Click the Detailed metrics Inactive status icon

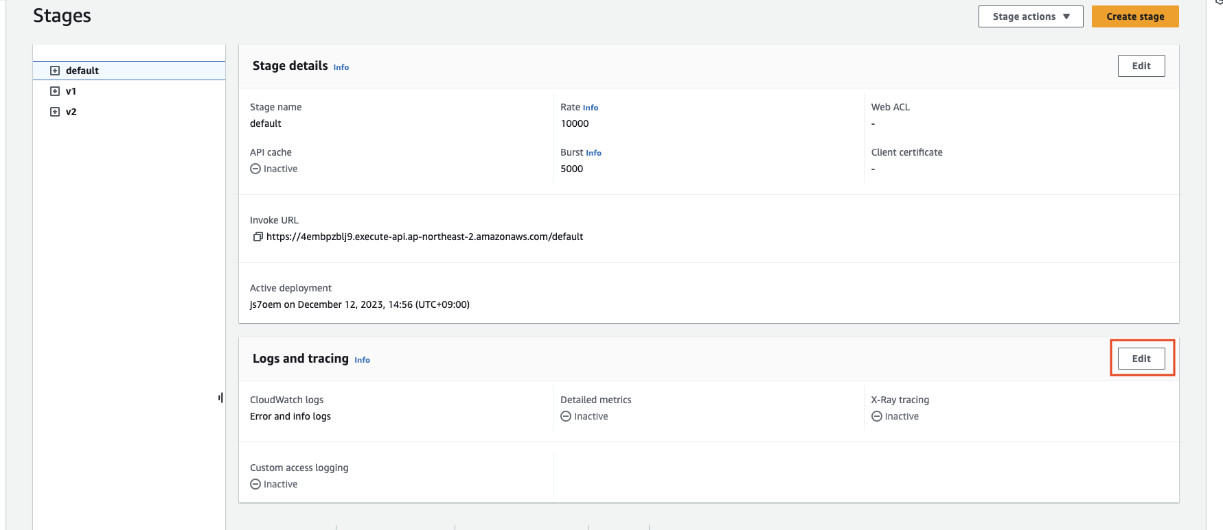pyautogui.click(x=566, y=416)
